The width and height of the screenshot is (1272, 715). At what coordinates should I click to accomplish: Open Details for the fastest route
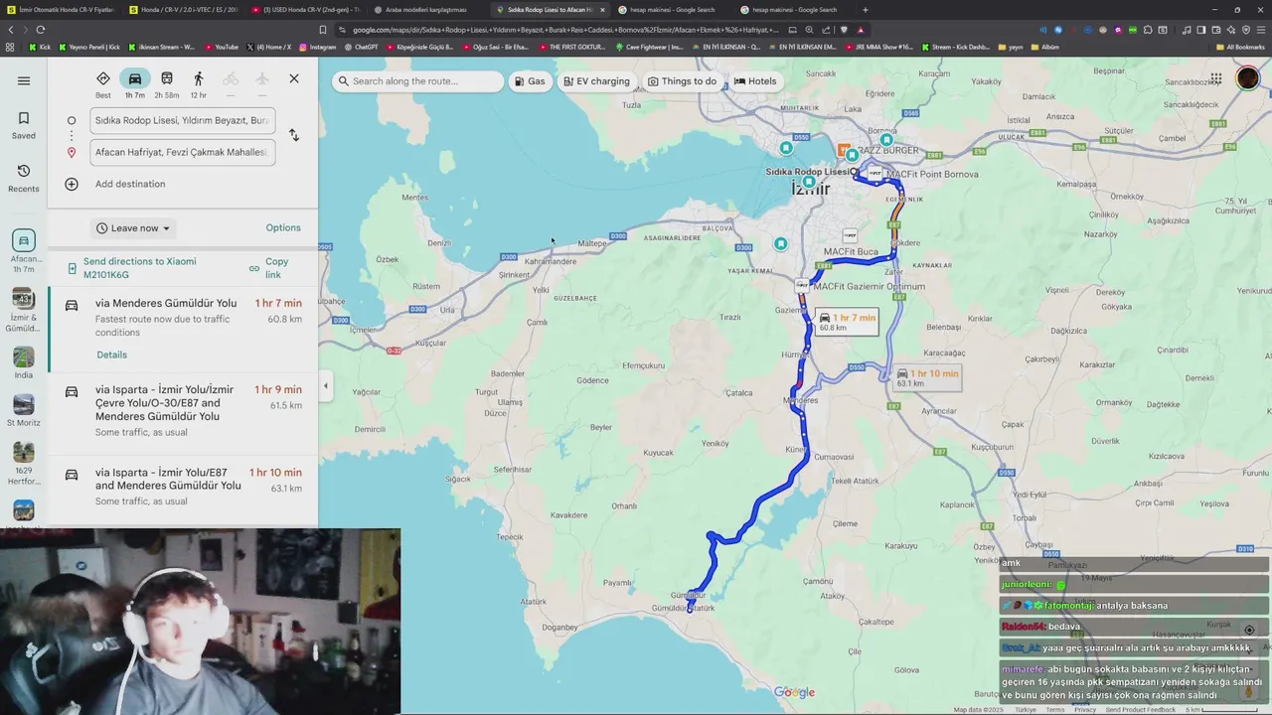click(x=111, y=355)
